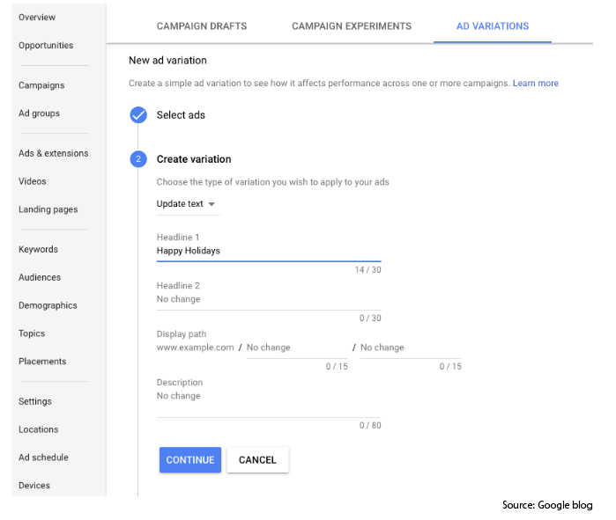
Task: Click the Continue button
Action: [190, 459]
